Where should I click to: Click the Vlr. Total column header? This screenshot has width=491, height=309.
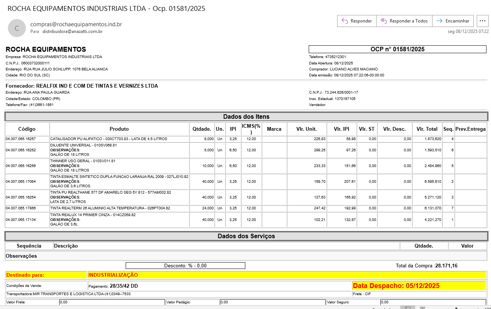pyautogui.click(x=427, y=129)
